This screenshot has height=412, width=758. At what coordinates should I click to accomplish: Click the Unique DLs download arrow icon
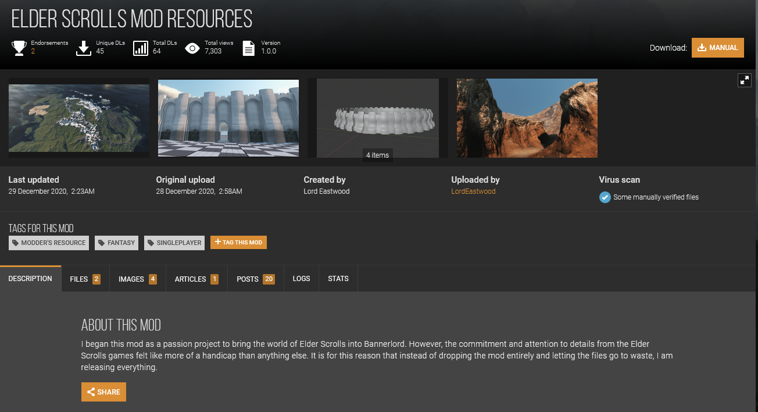[x=84, y=48]
